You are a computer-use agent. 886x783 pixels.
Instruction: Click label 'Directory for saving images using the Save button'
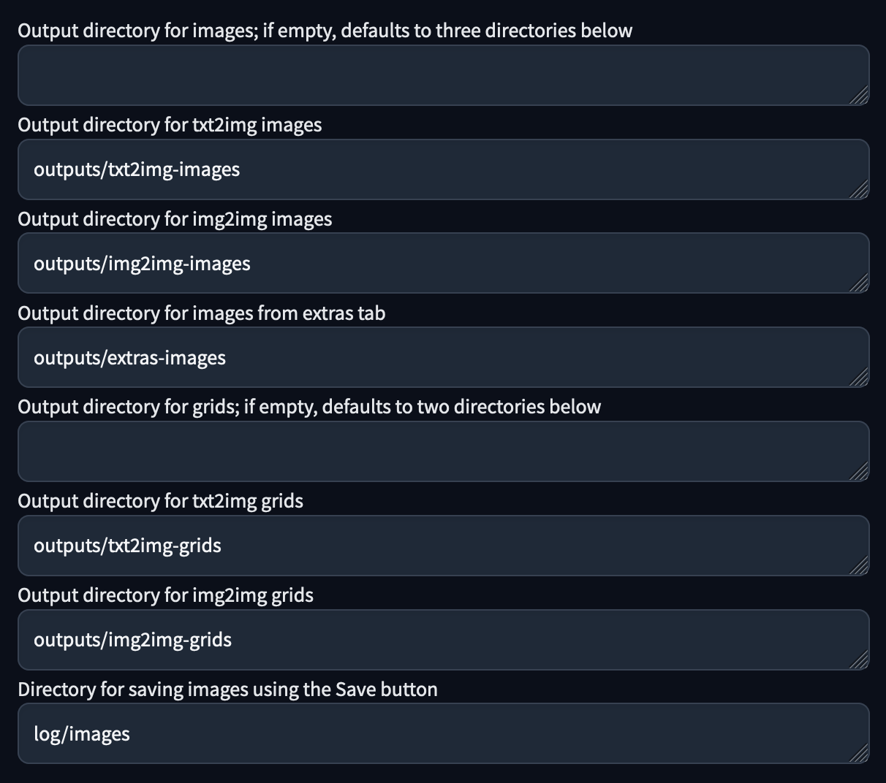click(x=227, y=690)
